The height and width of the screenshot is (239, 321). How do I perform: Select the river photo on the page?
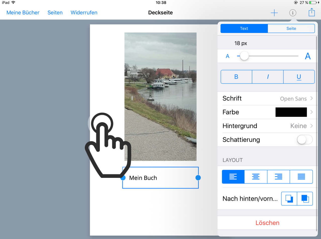[160, 96]
